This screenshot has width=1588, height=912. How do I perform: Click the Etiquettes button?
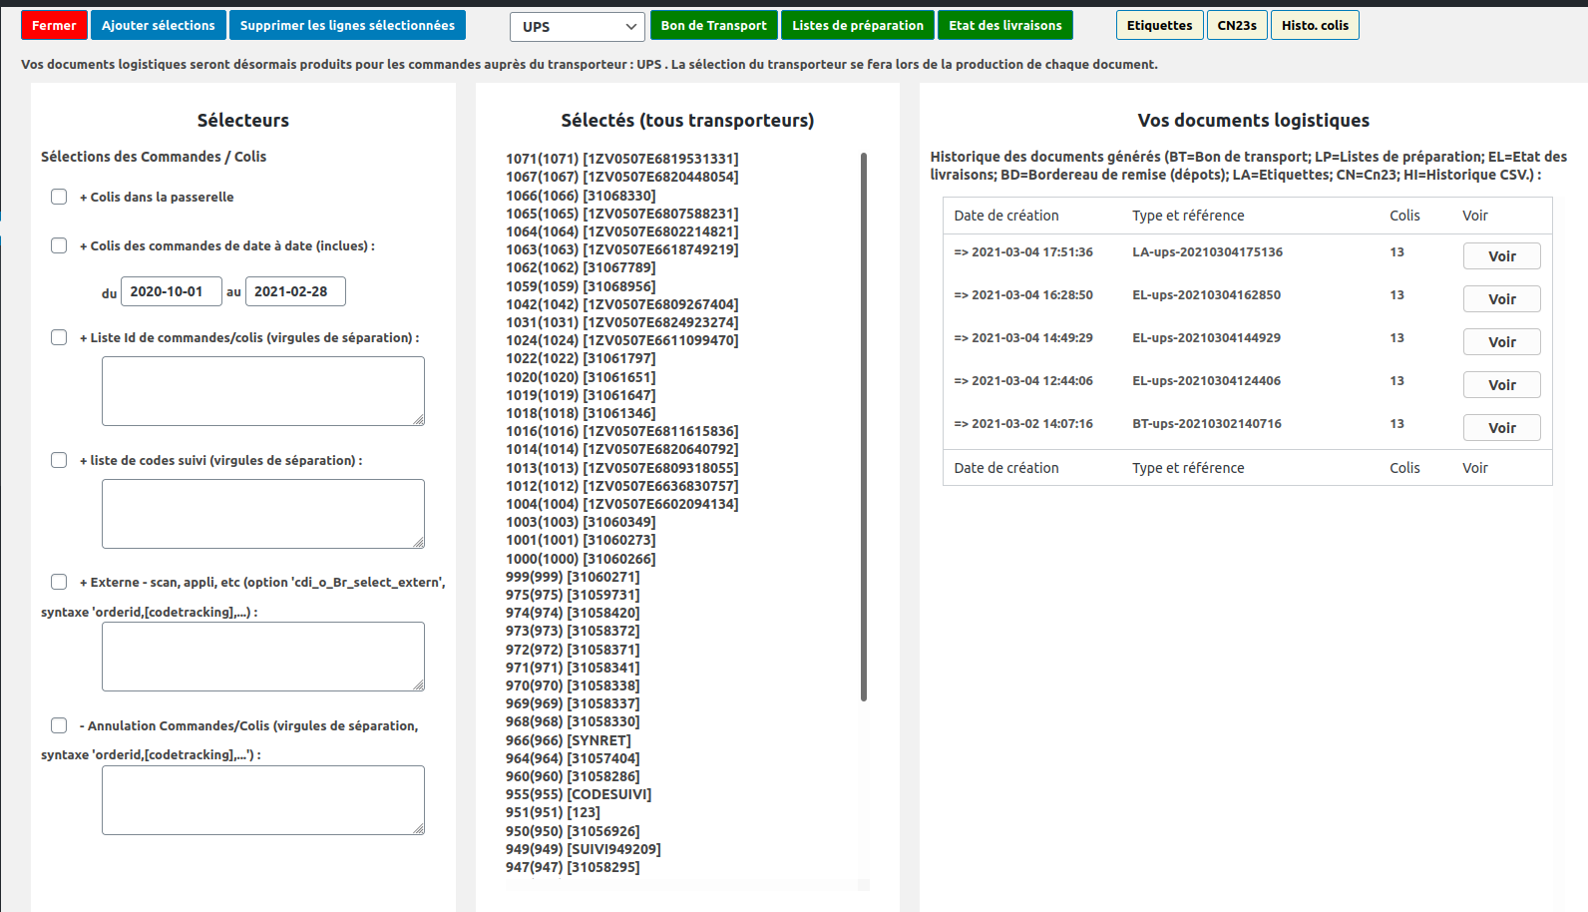click(x=1159, y=26)
